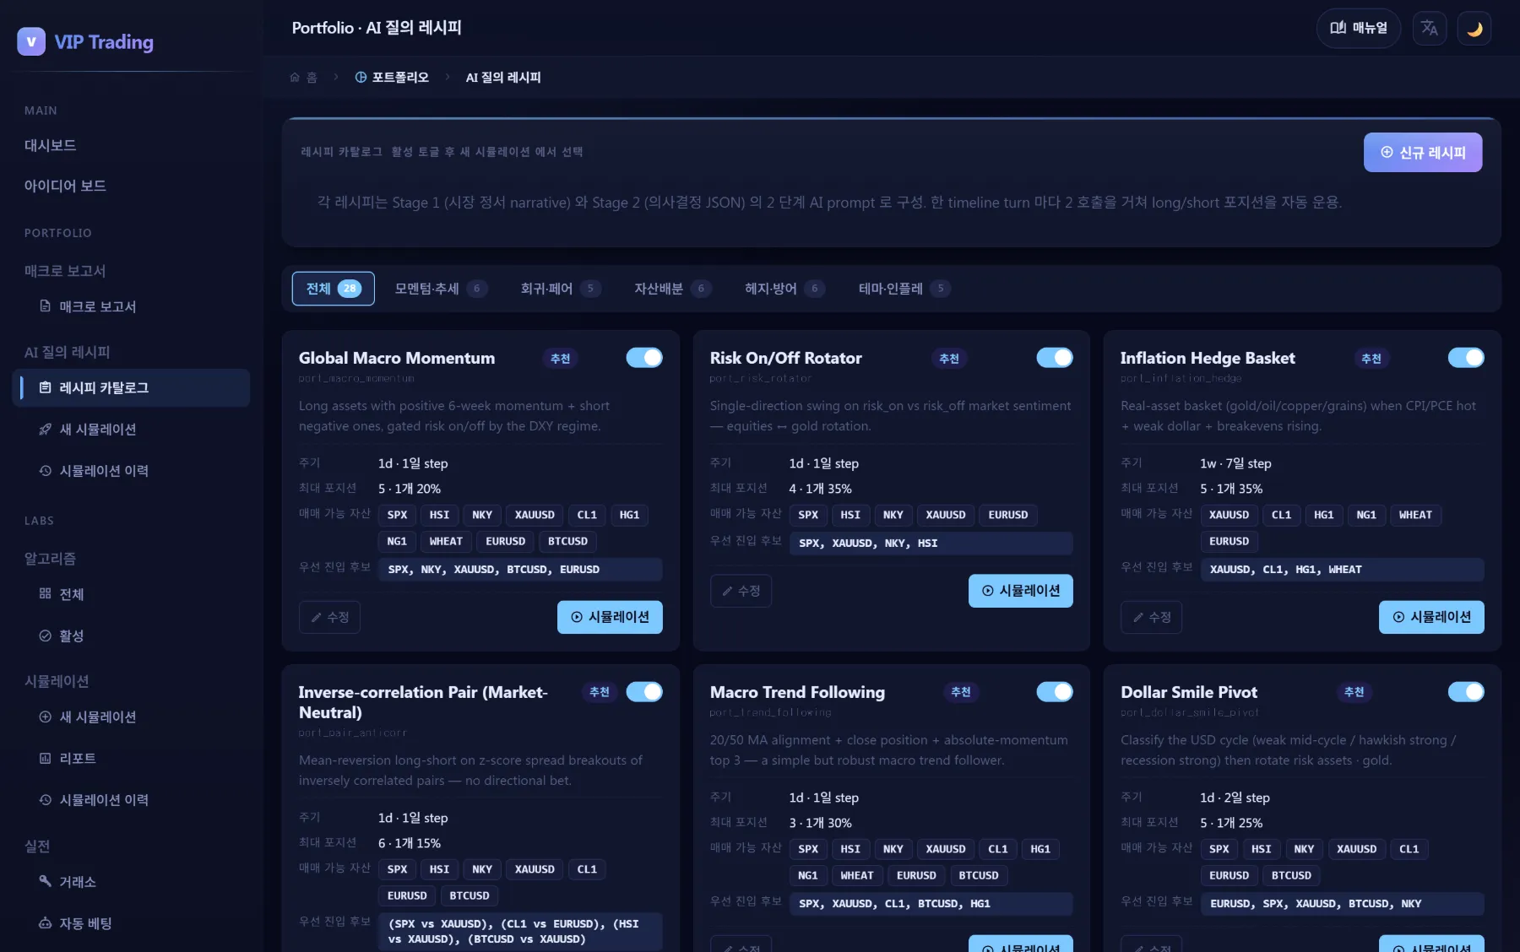The width and height of the screenshot is (1520, 952).
Task: Toggle Global Macro Momentum recipe switch
Action: 644,358
